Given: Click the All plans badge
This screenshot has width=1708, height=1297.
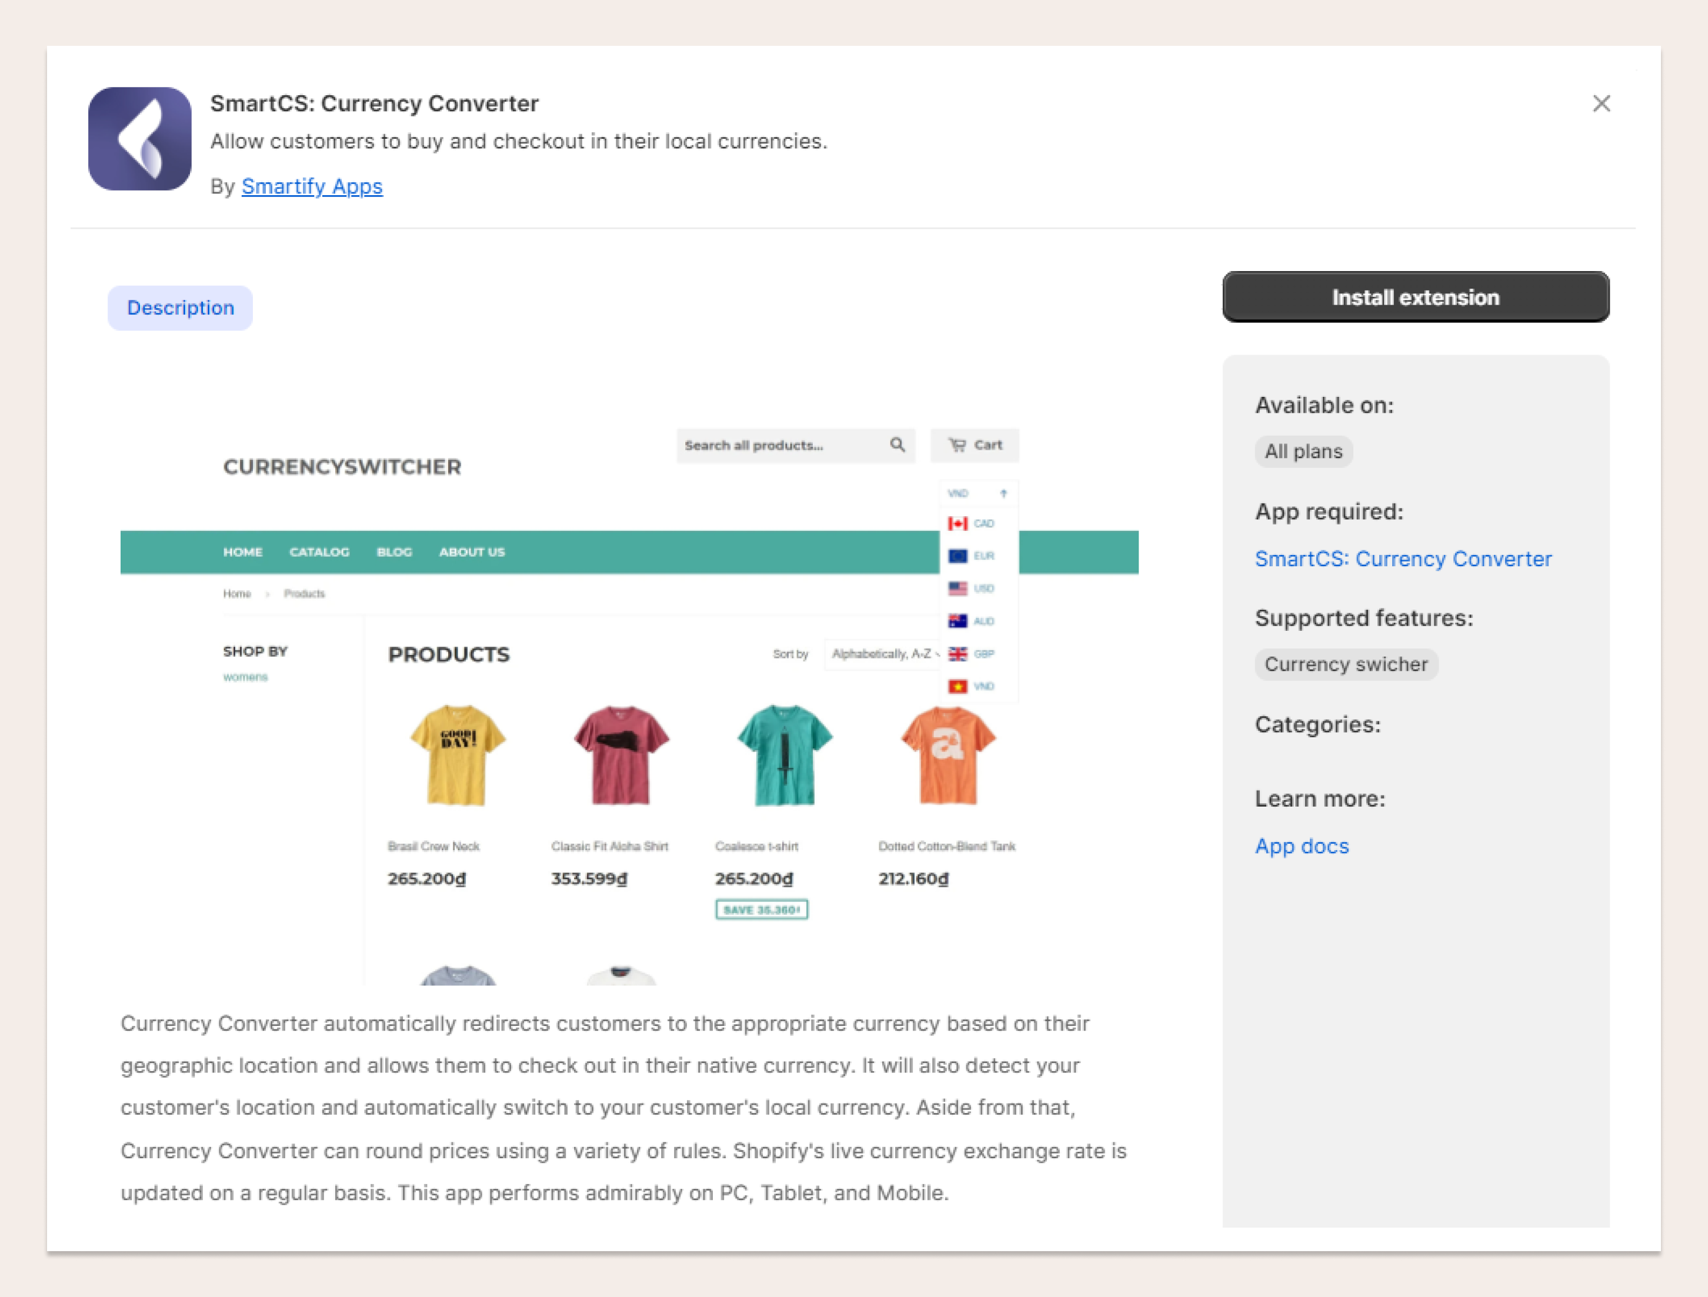Looking at the screenshot, I should [x=1303, y=452].
